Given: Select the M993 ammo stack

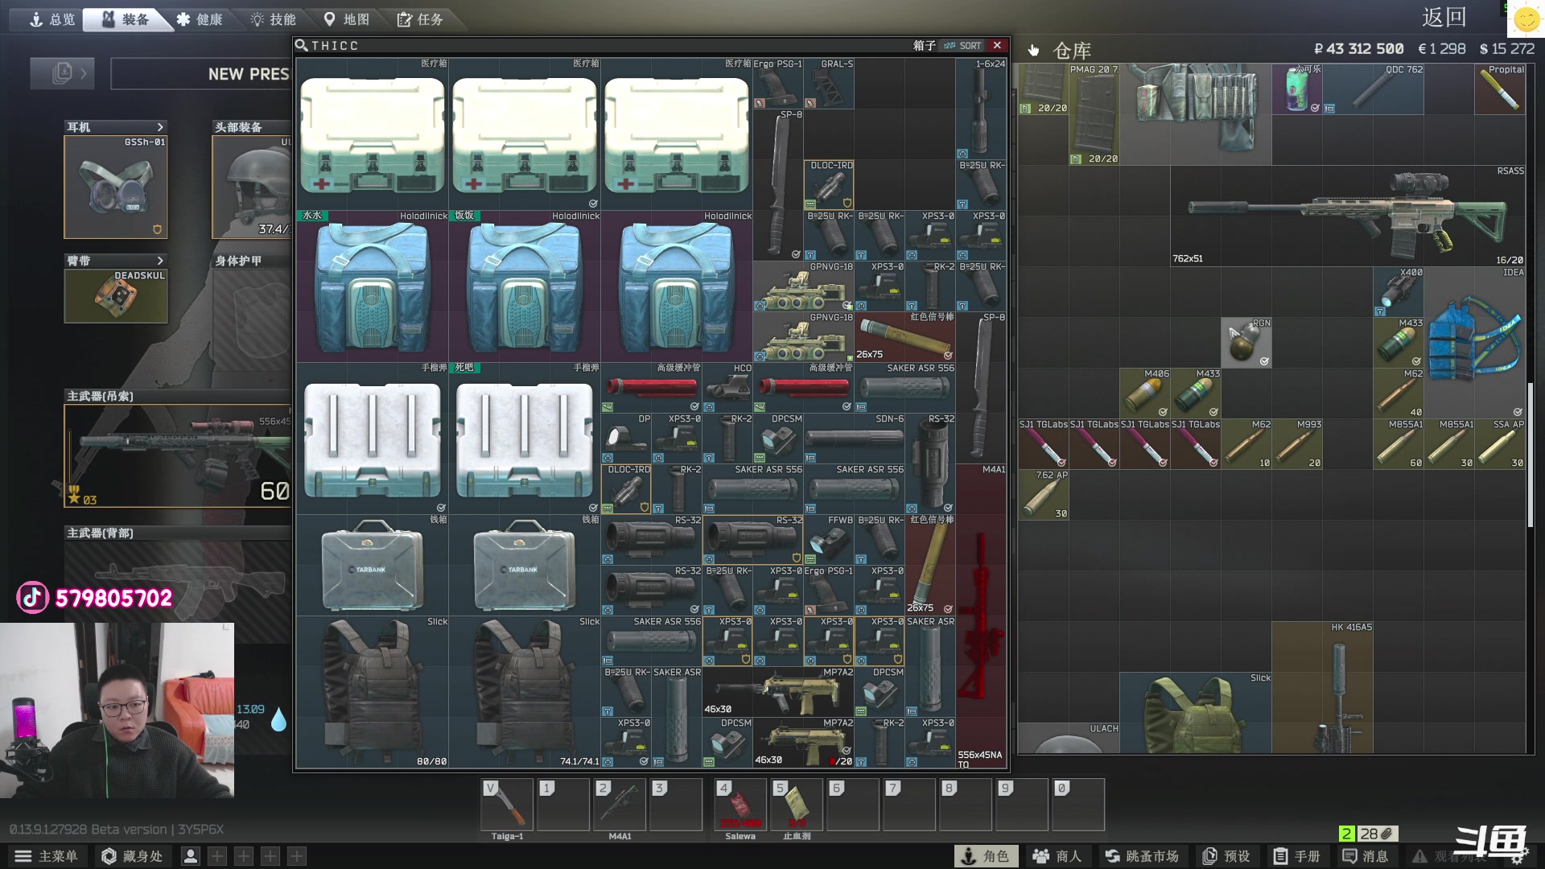Looking at the screenshot, I should tap(1297, 443).
